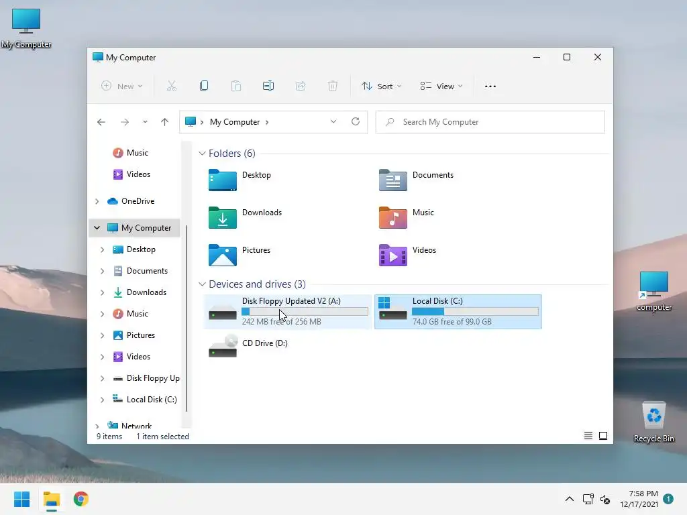Select the Desktop folder icon in main pane
687x515 pixels.
[x=223, y=180]
